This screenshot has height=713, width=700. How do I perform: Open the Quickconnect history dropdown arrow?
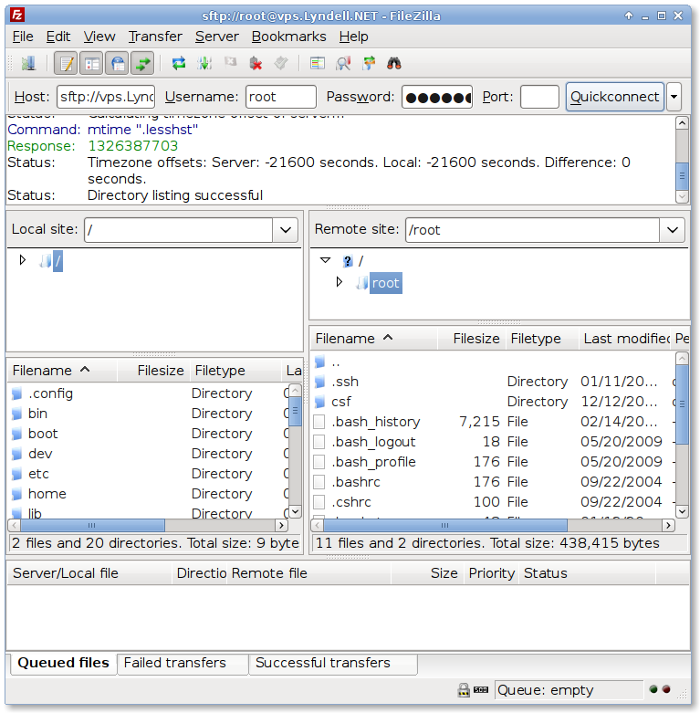(x=674, y=97)
